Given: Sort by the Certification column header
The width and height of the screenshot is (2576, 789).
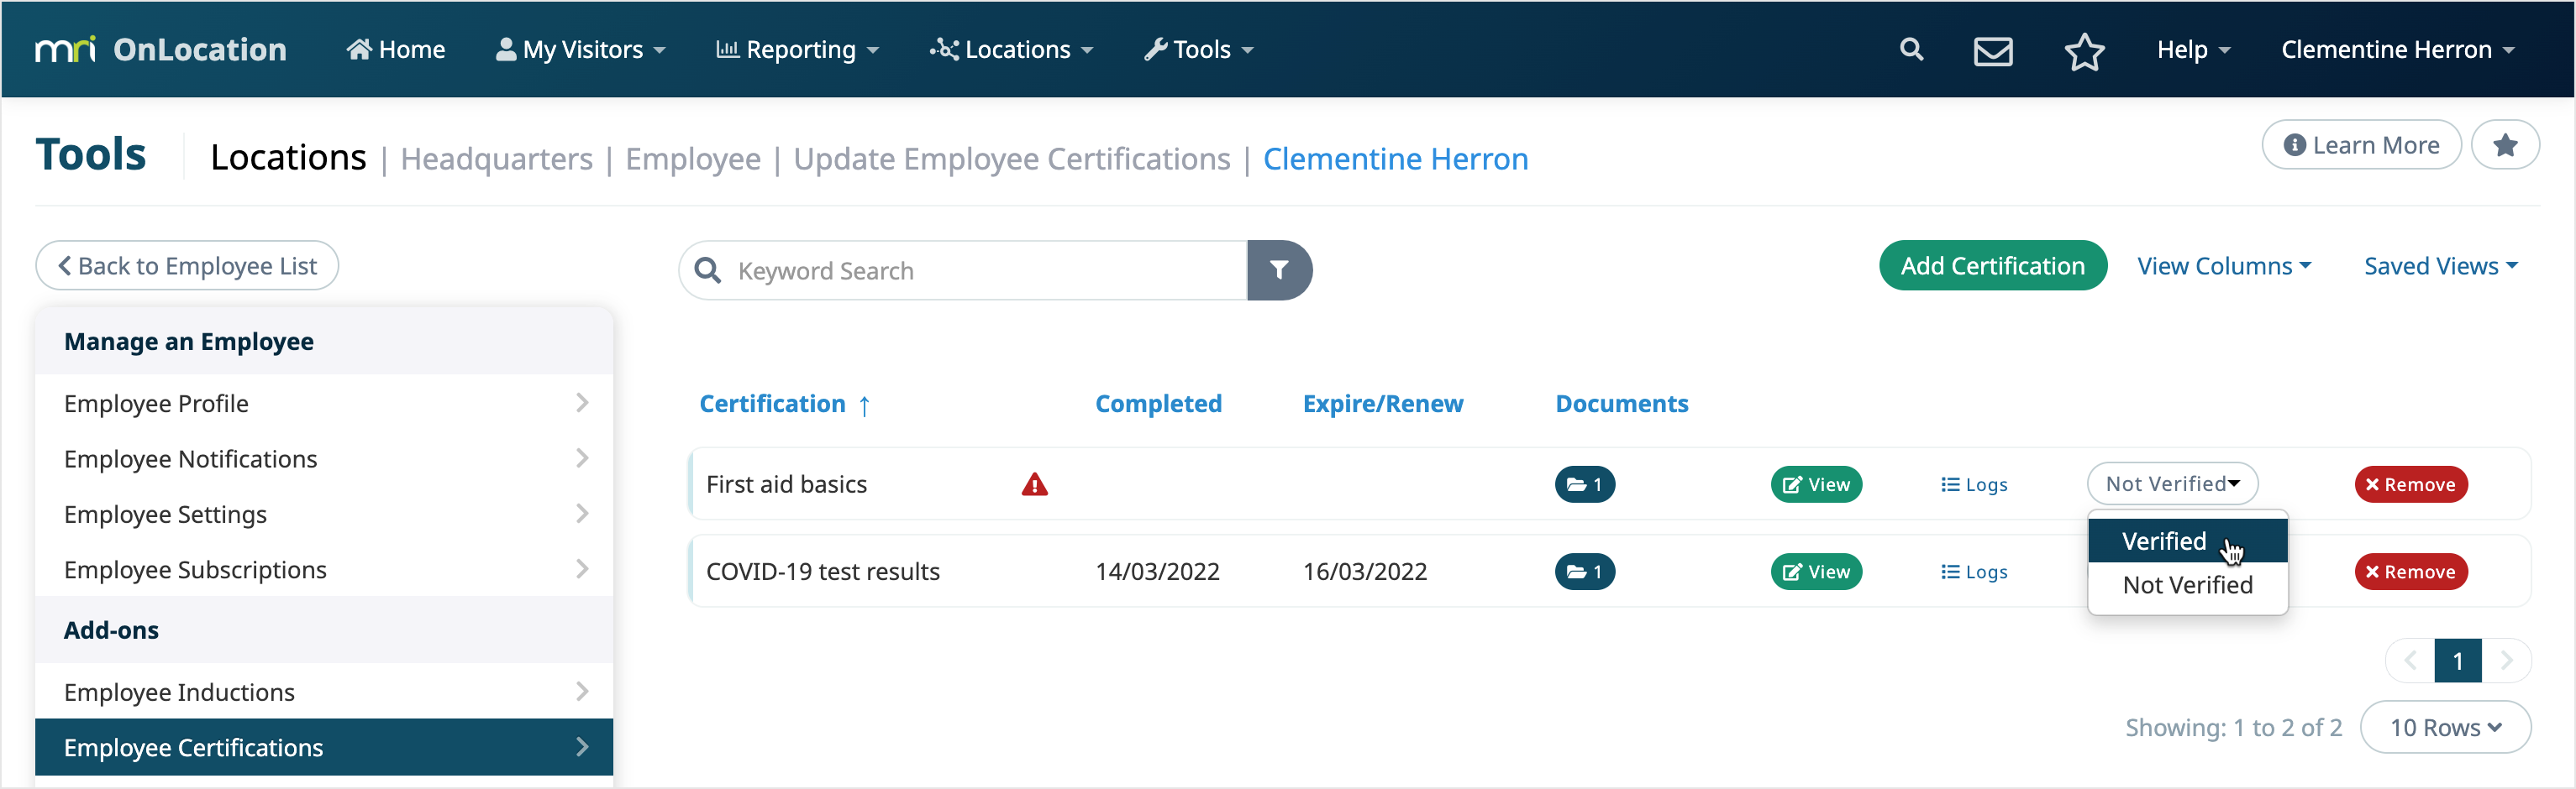Looking at the screenshot, I should 772,404.
